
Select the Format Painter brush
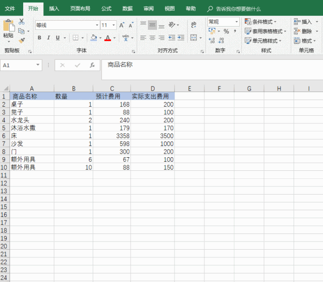click(x=22, y=40)
